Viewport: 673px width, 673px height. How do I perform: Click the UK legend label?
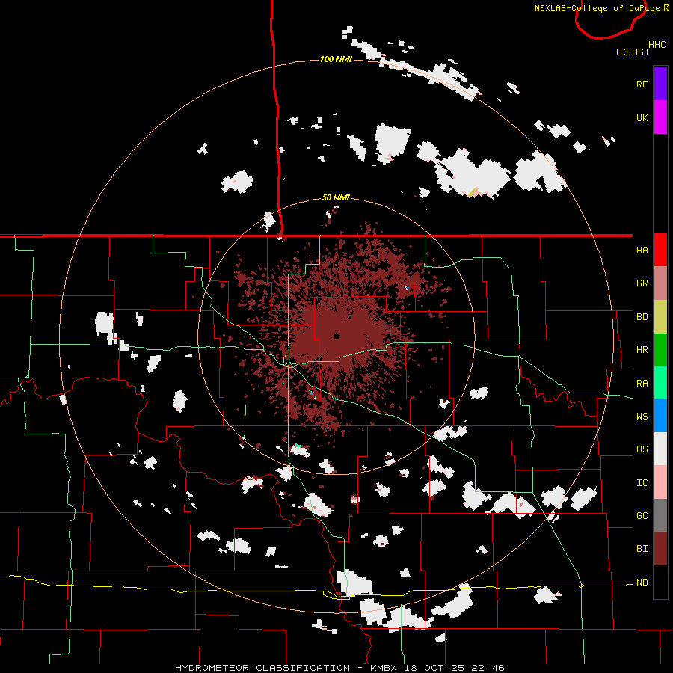(x=642, y=117)
